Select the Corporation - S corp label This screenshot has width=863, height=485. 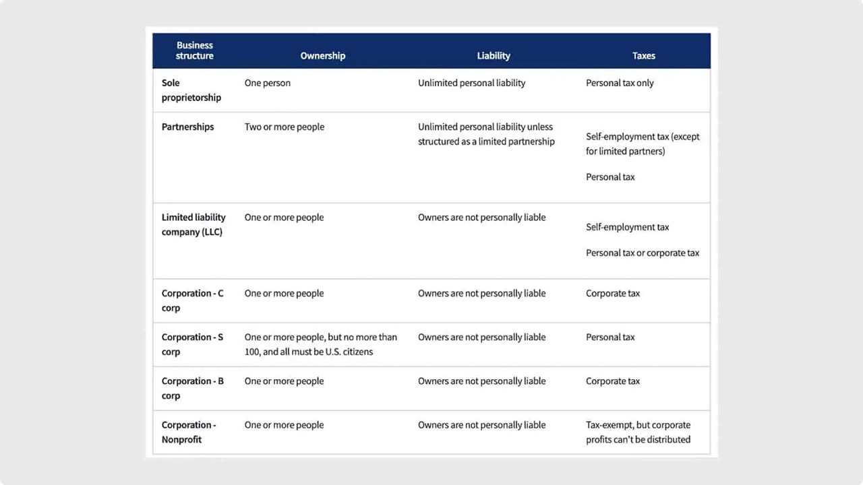click(x=192, y=344)
